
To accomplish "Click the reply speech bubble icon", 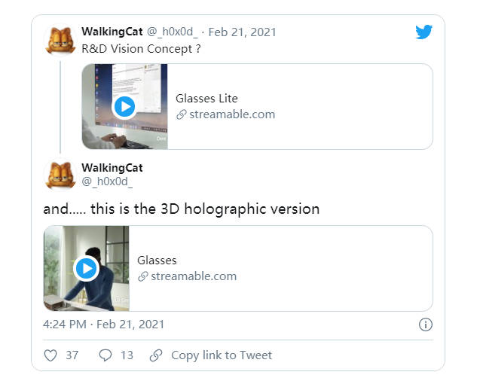I will pyautogui.click(x=105, y=355).
